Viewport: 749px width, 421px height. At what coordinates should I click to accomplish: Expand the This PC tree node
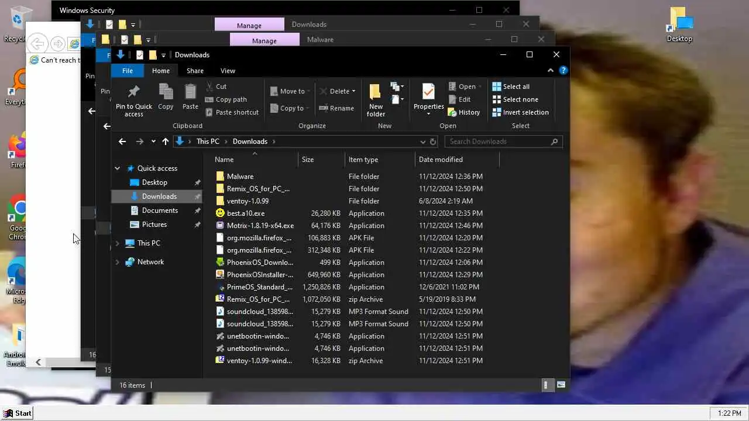(x=117, y=243)
